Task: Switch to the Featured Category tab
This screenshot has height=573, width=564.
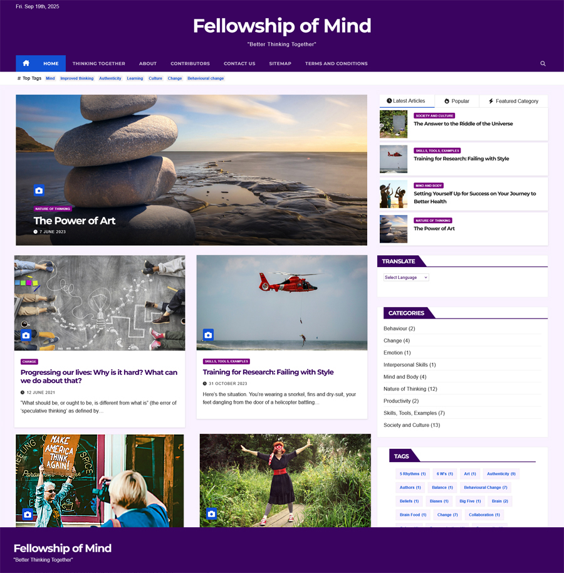Action: click(514, 101)
